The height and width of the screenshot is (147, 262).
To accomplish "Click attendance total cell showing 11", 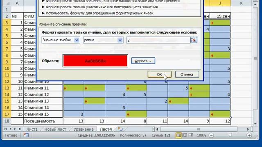I will click(x=157, y=121).
